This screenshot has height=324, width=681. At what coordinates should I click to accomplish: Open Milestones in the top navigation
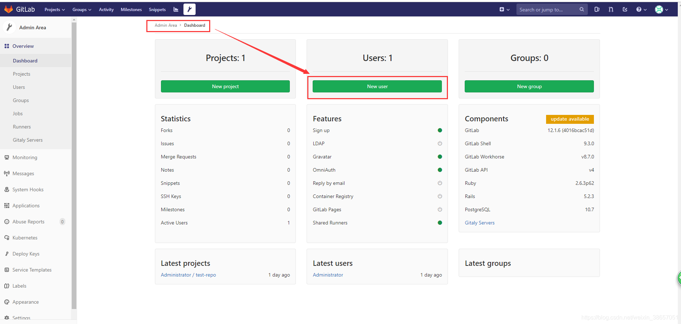coord(131,10)
